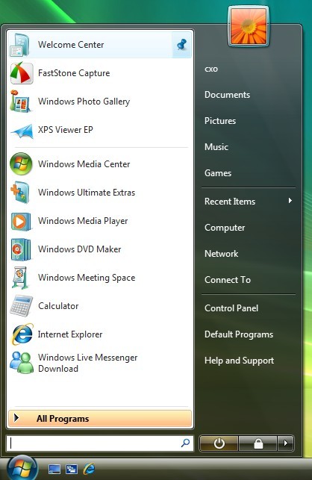Open the Calculator app
The height and width of the screenshot is (480, 312).
[100, 306]
